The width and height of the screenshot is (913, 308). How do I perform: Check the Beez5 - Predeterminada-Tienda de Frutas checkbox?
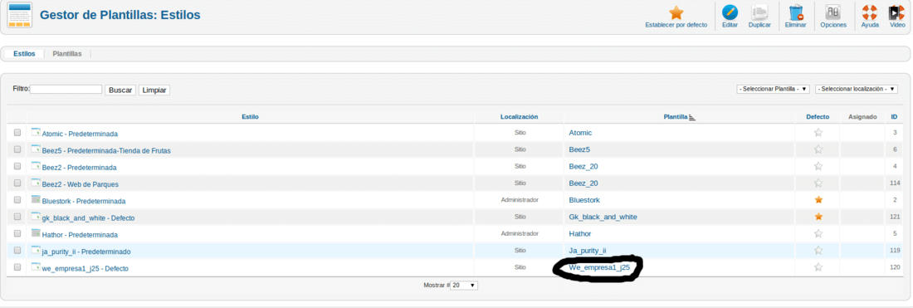[x=17, y=149]
